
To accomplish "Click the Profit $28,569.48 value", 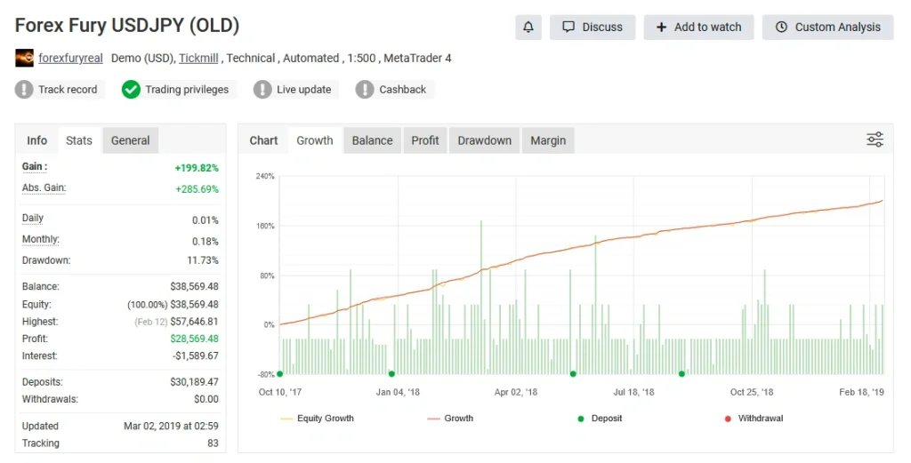I will [195, 339].
